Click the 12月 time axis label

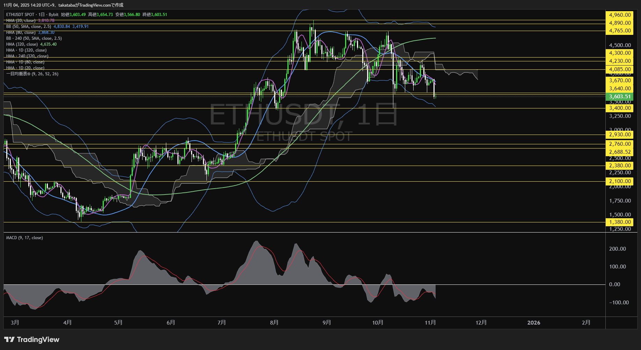coord(481,323)
